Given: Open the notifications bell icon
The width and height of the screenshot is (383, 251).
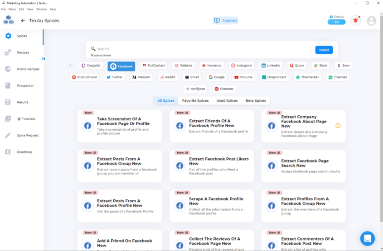Looking at the screenshot, I should pos(356,20).
